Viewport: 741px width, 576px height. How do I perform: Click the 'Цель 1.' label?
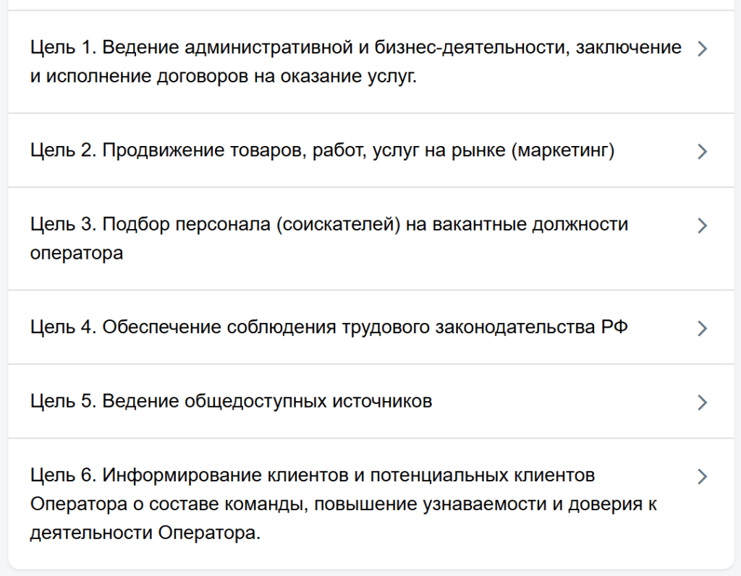[64, 48]
